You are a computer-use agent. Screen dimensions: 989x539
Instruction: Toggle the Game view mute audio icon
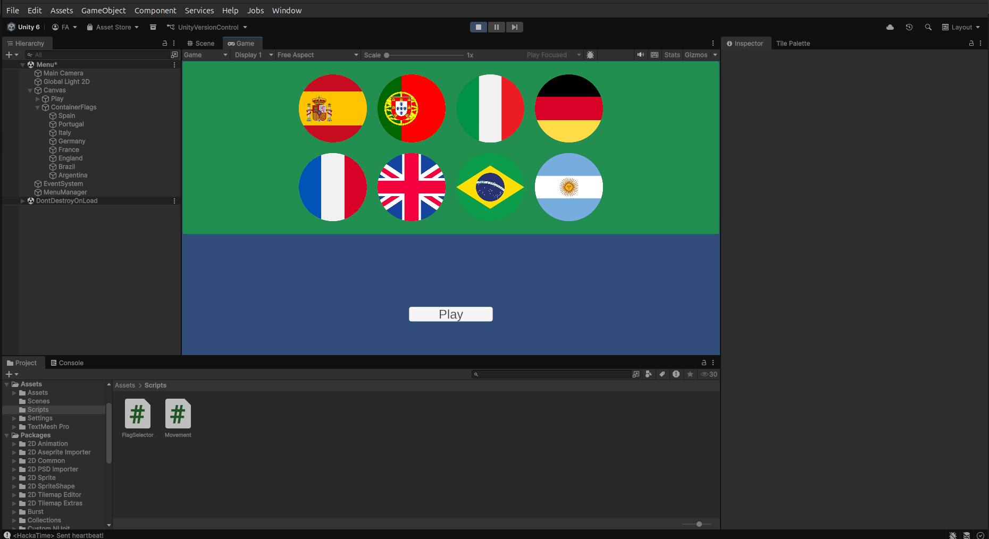tap(640, 55)
